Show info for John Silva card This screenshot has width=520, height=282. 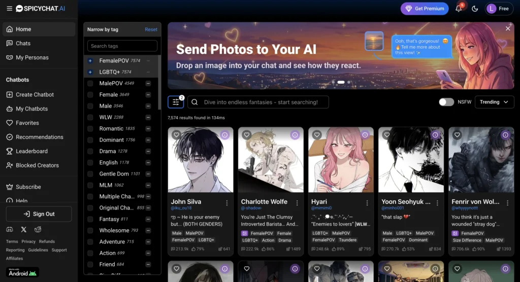click(x=225, y=135)
